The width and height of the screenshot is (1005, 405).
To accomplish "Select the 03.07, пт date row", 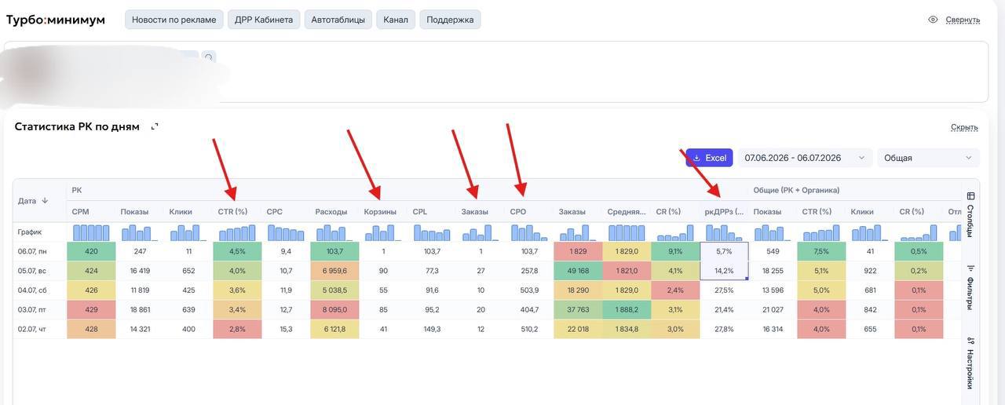I will 32,310.
